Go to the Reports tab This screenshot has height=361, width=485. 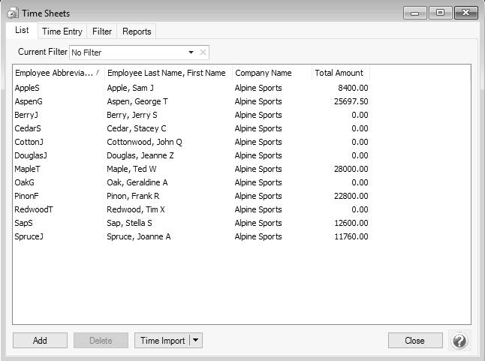tap(137, 32)
